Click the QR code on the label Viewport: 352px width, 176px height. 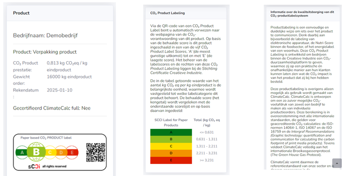point(96,153)
